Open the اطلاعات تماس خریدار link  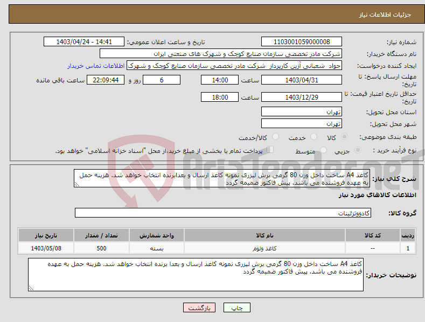[x=96, y=66]
